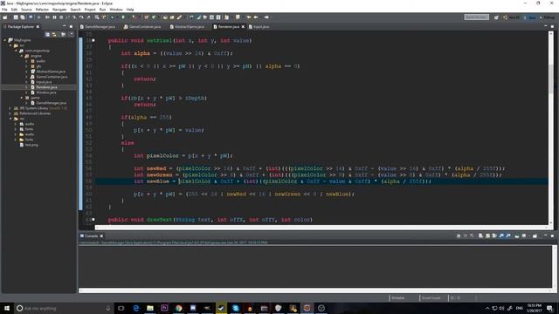Switch to the Debug perspective button

[547, 17]
